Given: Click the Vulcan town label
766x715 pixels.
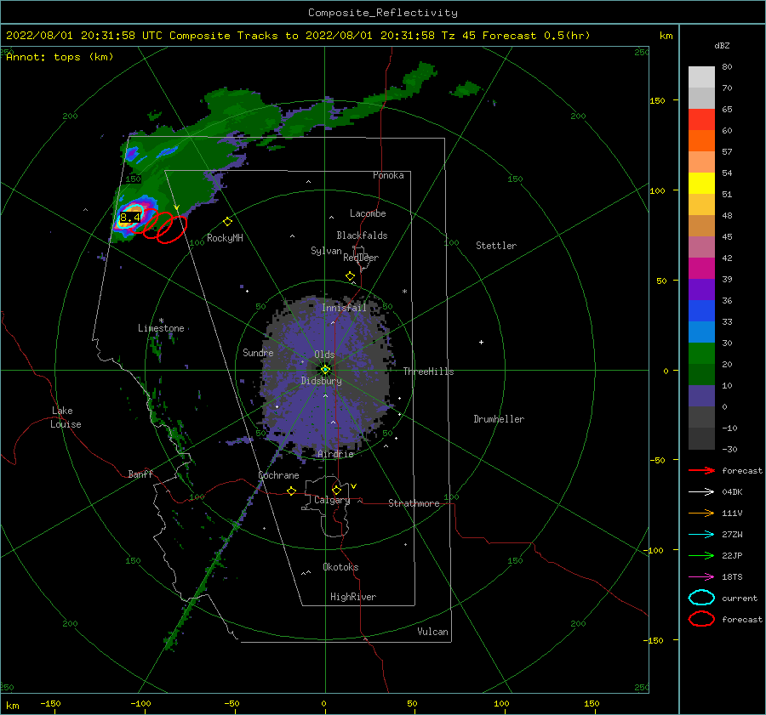Looking at the screenshot, I should (432, 632).
